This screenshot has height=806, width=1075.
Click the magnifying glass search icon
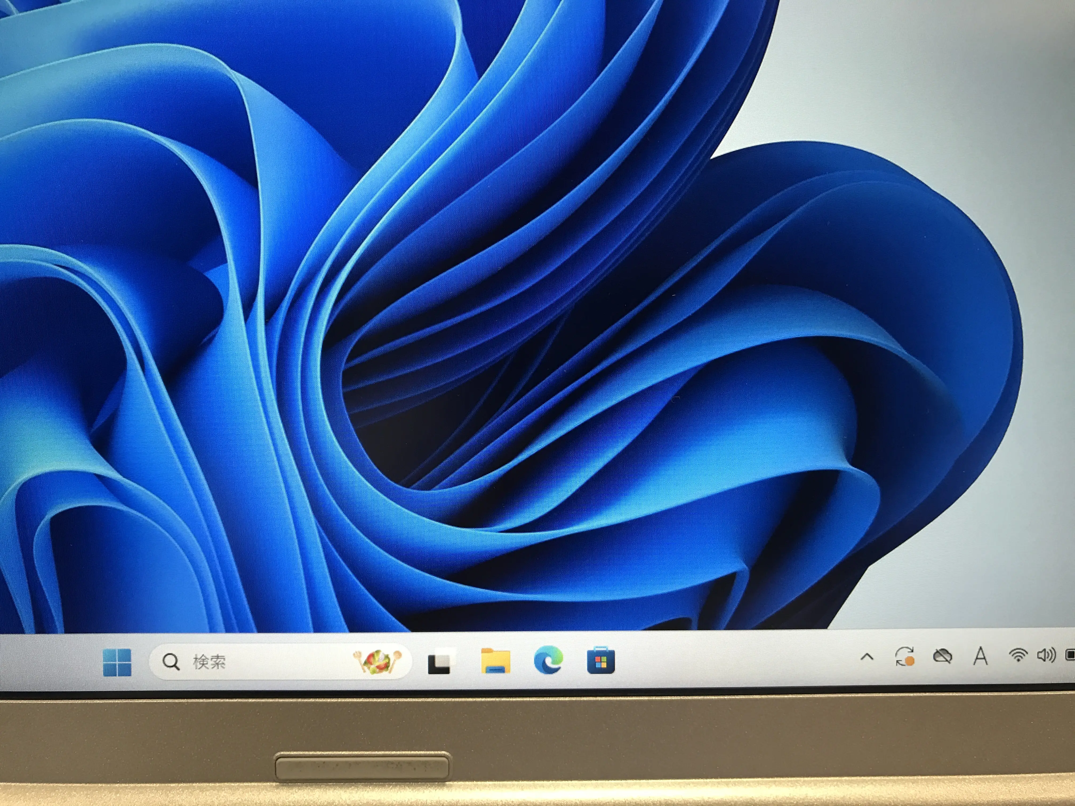coord(171,662)
